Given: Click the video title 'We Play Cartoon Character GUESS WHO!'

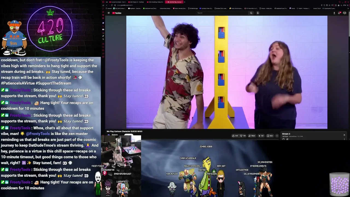Looking at the screenshot, I should pos(124,131).
